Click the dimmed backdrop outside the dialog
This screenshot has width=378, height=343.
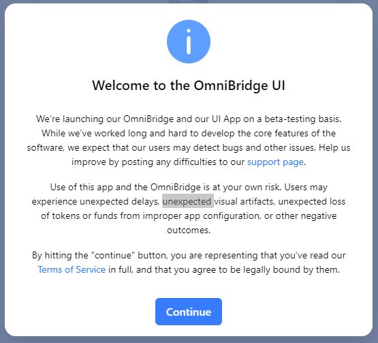[2, 169]
